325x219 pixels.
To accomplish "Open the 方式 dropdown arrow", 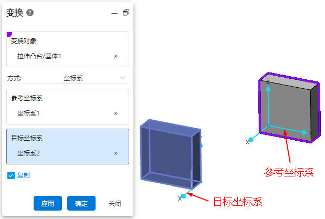I will tap(122, 78).
